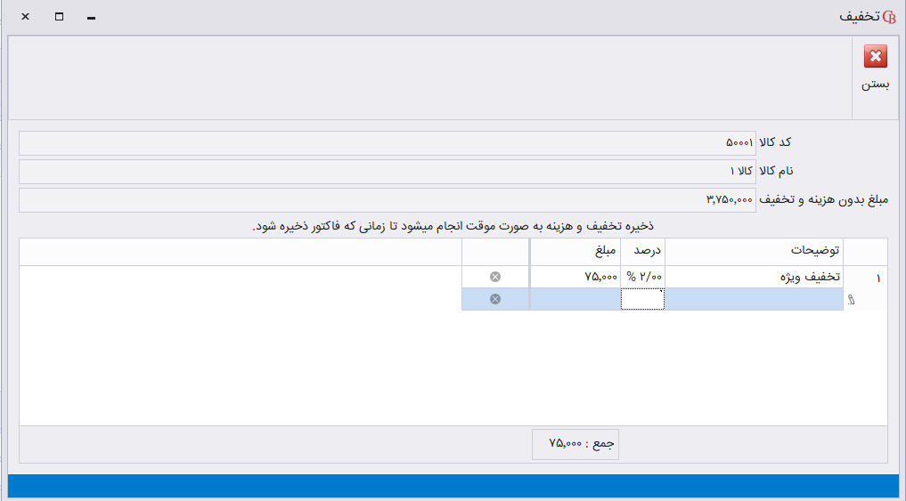The width and height of the screenshot is (906, 501).
Task: Select the ۷۵,۰۰۰ amount cell in row one
Action: point(575,277)
